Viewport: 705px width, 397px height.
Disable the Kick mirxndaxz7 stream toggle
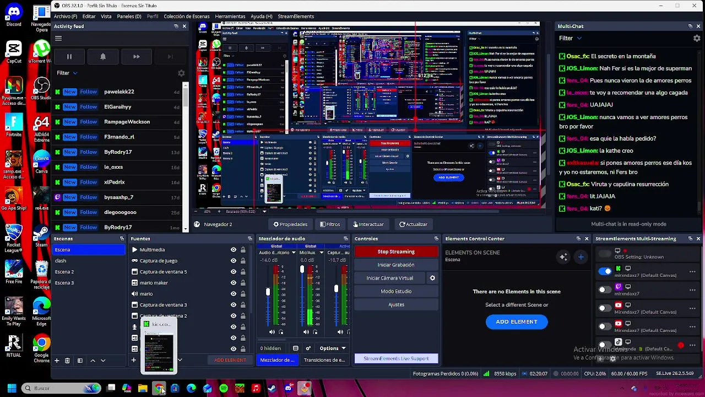(605, 271)
